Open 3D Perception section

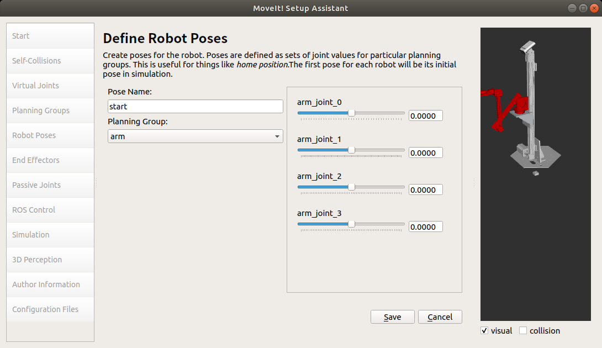[50, 260]
